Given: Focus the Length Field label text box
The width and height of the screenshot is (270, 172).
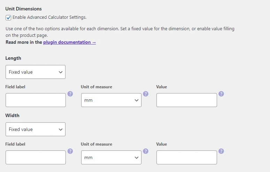Looking at the screenshot, I should click(36, 100).
